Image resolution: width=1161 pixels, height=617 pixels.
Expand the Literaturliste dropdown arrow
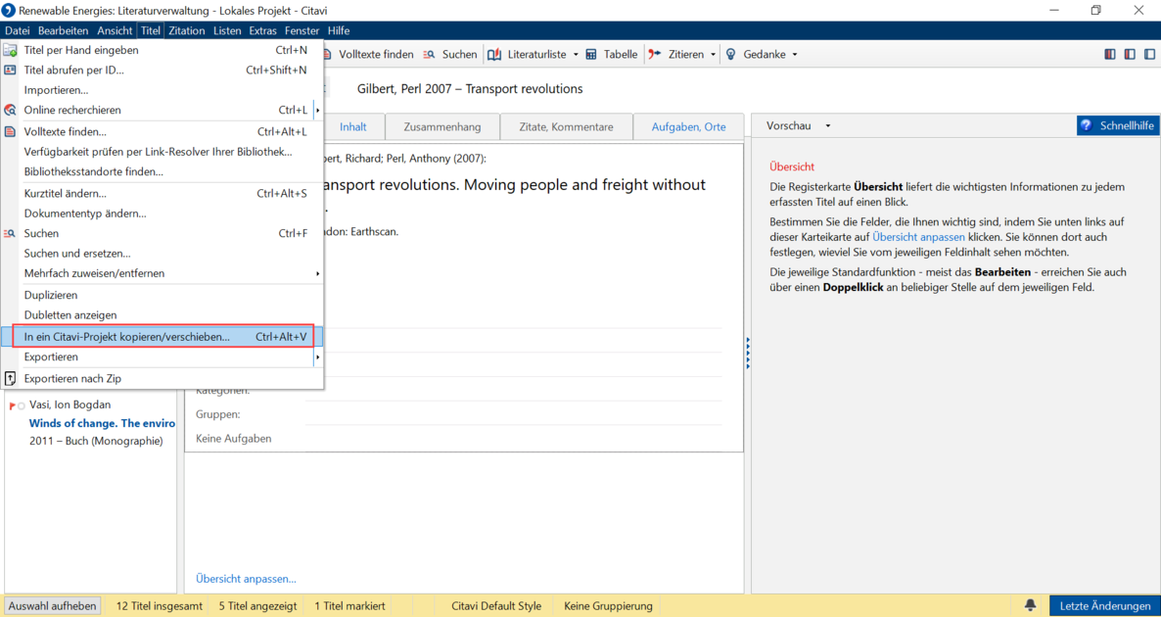coord(576,54)
